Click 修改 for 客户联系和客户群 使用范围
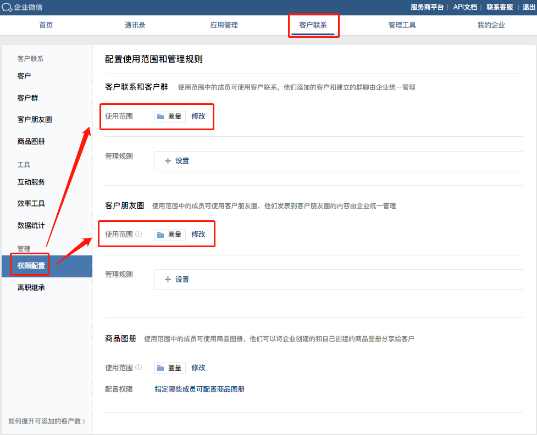 point(198,116)
